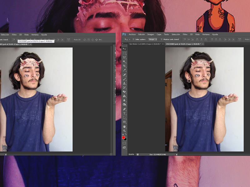250x187 pixels.
Task: Select the Move tool in the right window
Action: pos(124,49)
